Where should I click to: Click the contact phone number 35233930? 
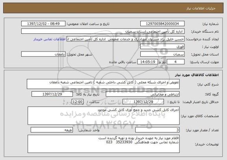[124, 142]
